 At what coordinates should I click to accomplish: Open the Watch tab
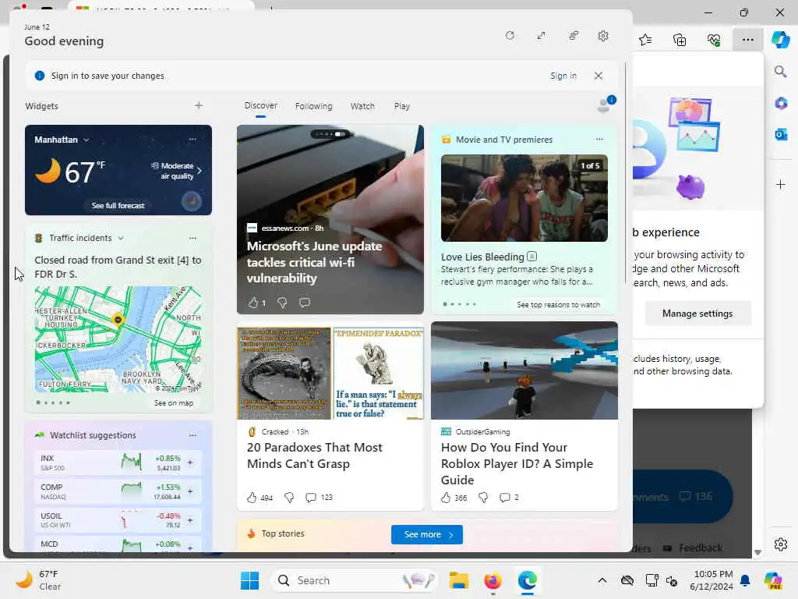point(362,106)
